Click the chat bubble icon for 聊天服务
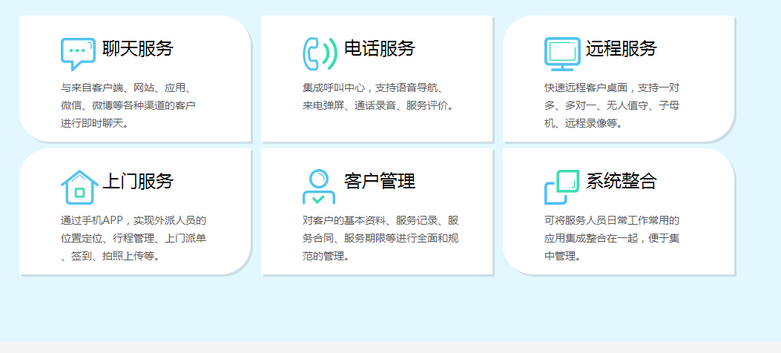Image resolution: width=781 pixels, height=353 pixels. click(x=78, y=54)
